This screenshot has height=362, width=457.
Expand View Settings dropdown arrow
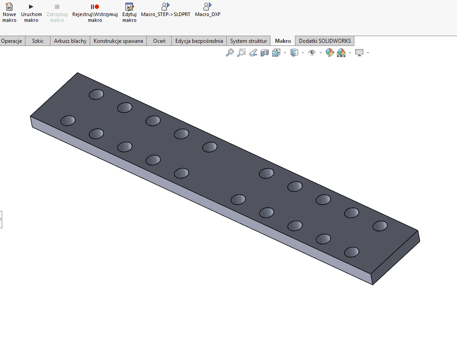point(368,53)
